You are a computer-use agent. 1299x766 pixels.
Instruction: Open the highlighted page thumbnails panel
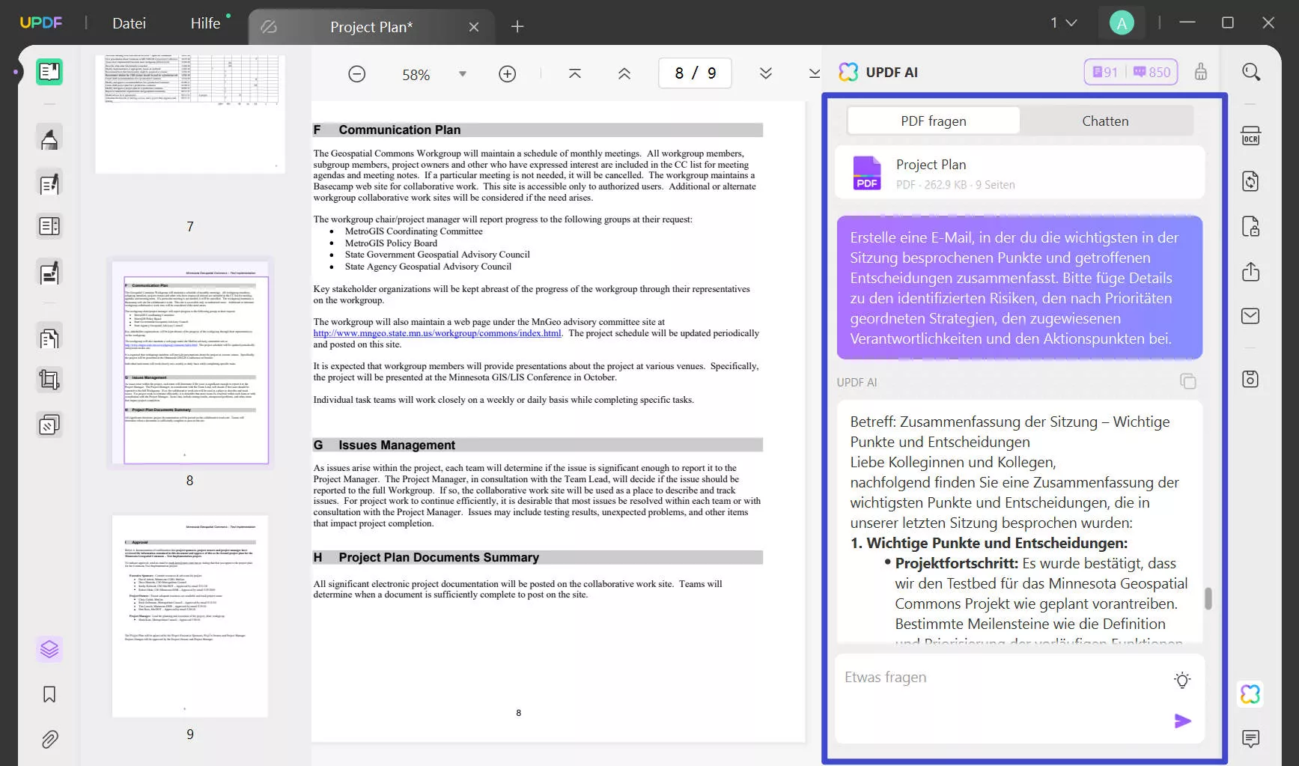pyautogui.click(x=49, y=649)
